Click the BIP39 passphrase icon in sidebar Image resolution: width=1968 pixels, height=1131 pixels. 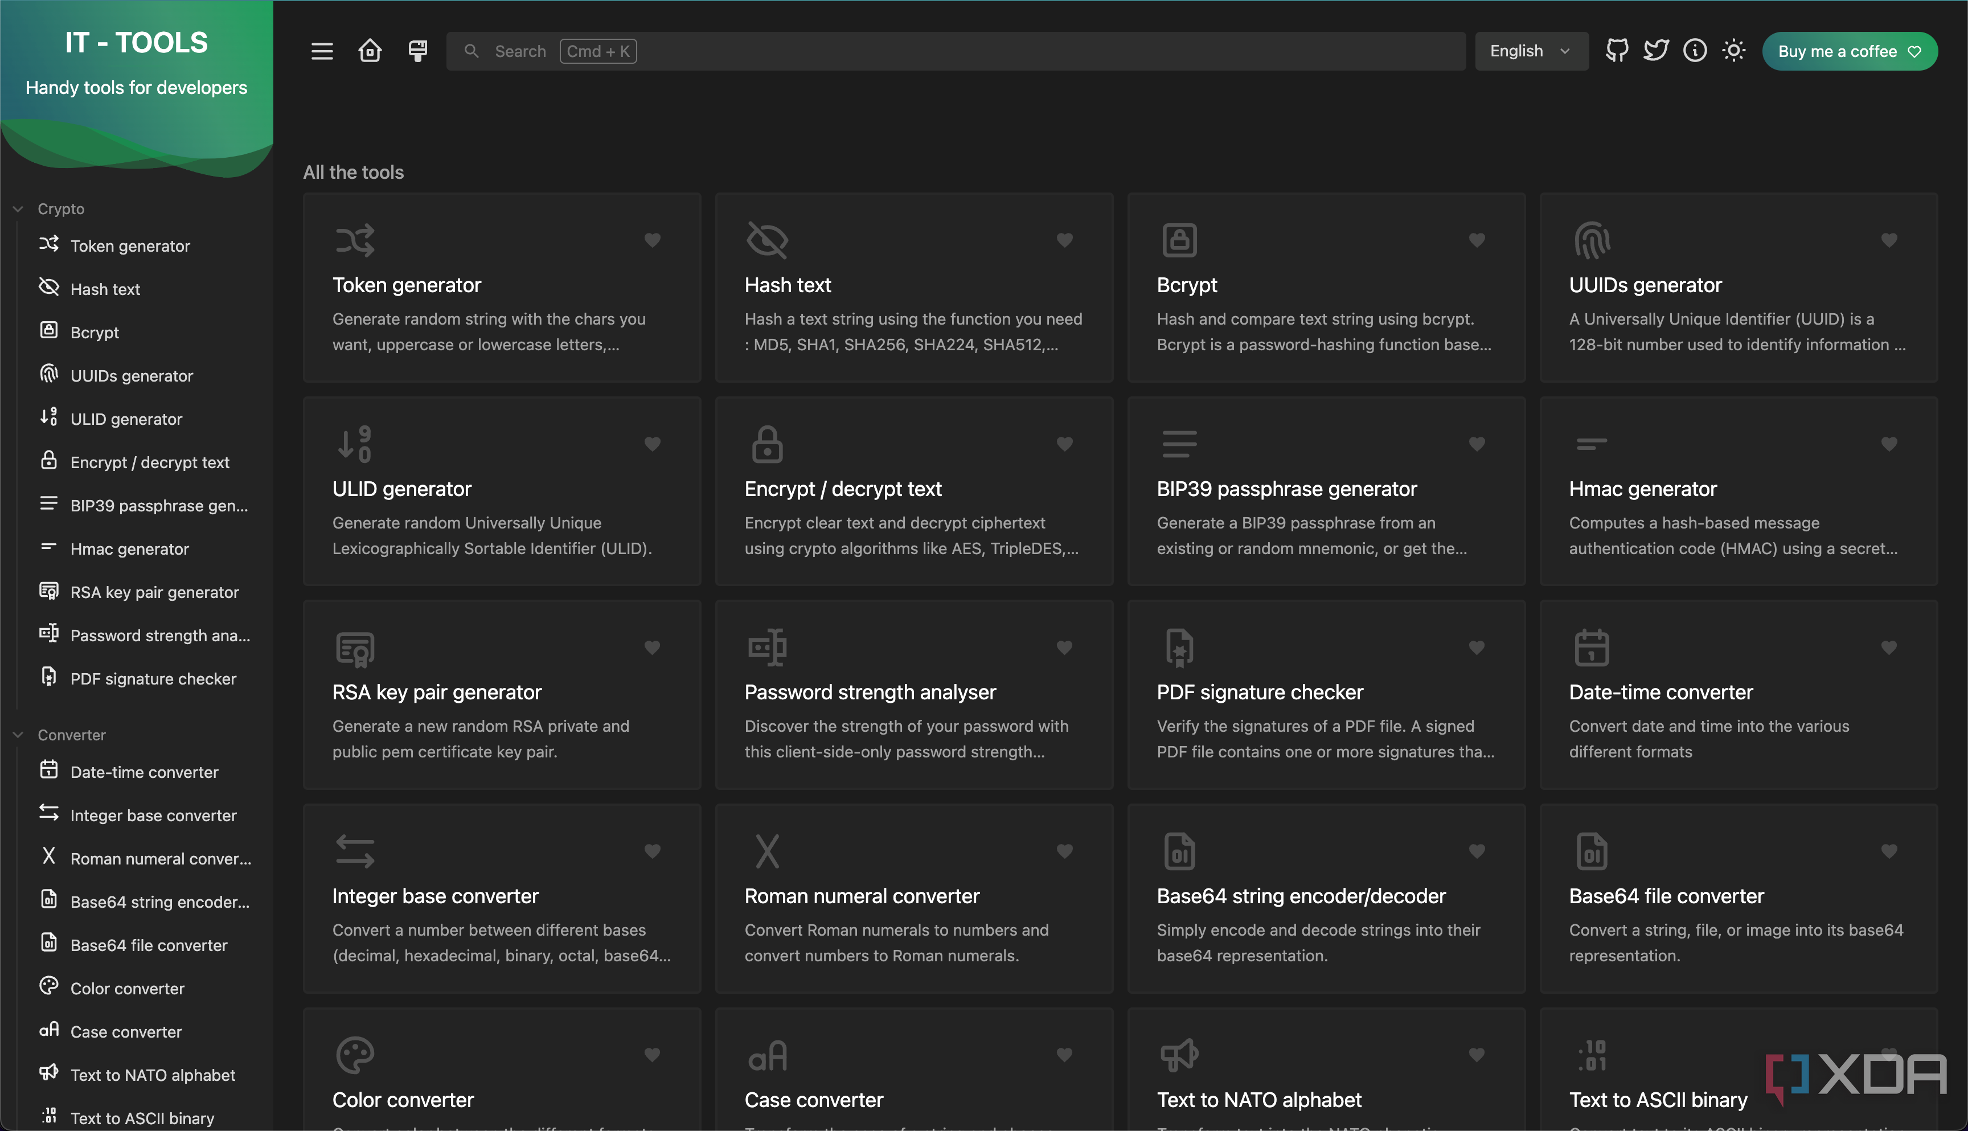[x=49, y=504]
